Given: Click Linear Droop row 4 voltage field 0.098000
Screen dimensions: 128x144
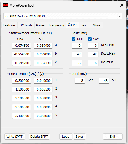Looking at the screenshot, I should pos(43,107).
